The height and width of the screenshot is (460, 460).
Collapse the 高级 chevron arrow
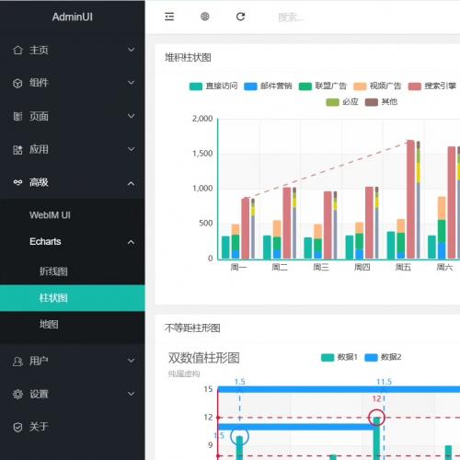131,183
